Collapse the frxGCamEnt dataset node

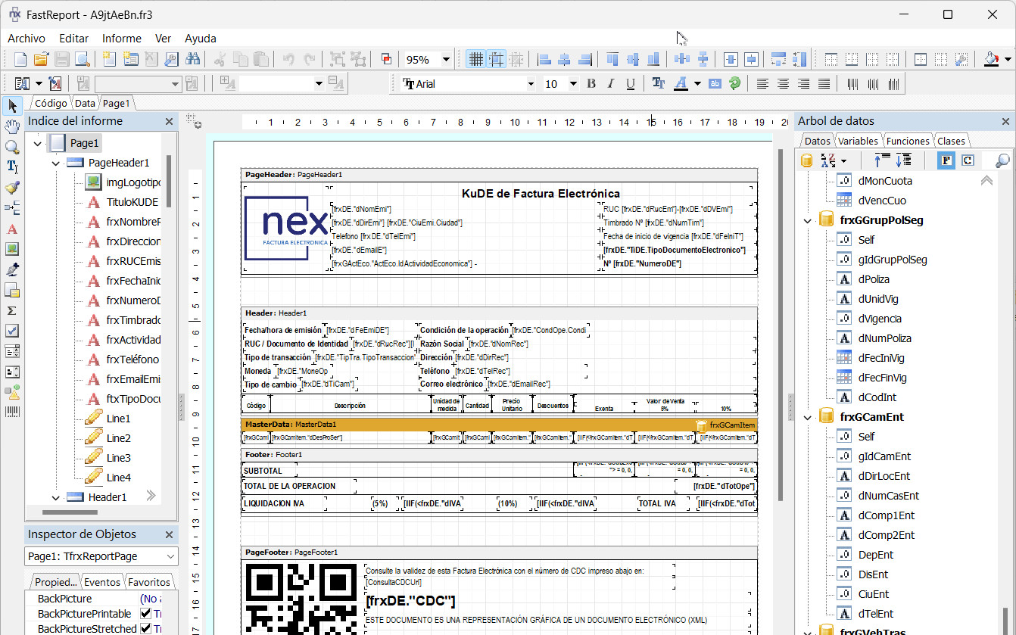(808, 417)
